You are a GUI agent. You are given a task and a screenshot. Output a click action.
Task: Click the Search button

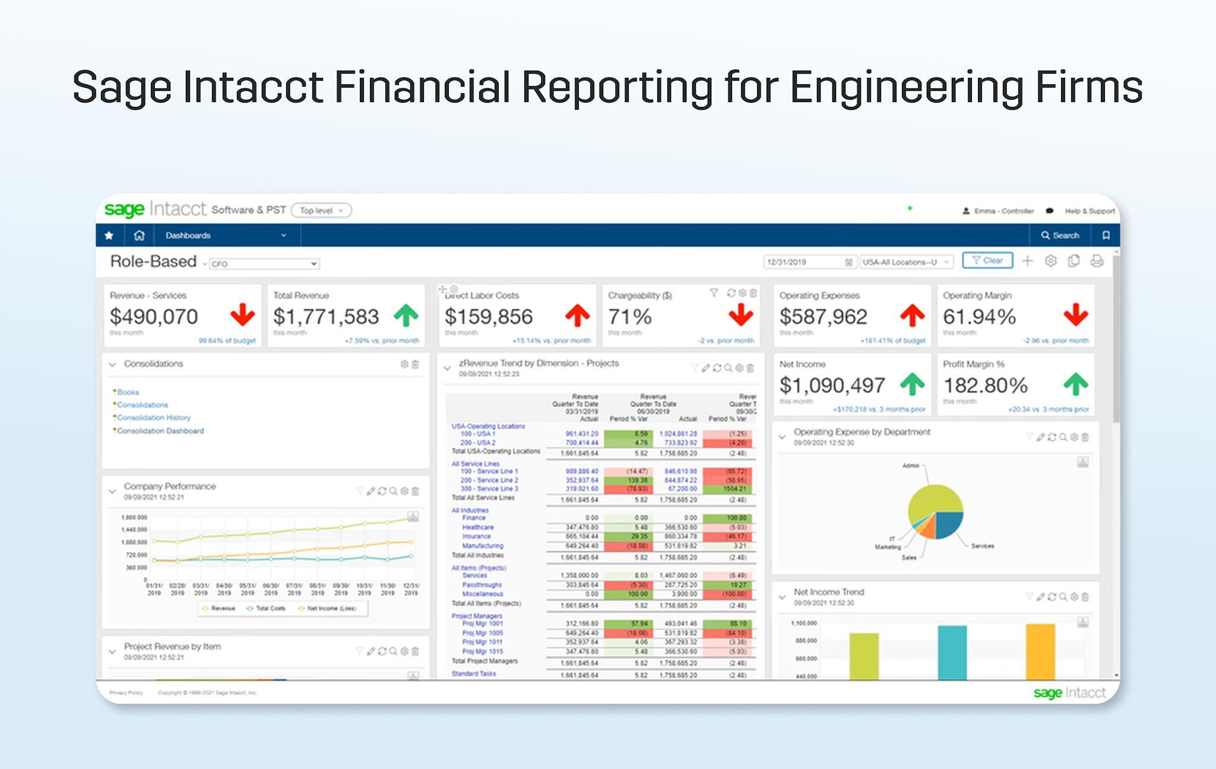point(1060,236)
